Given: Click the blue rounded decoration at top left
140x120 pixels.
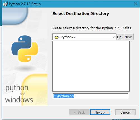Looking at the screenshot, I should 15,16.
